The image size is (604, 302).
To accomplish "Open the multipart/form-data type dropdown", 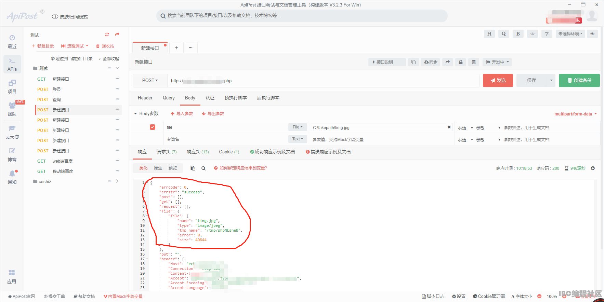I will point(576,114).
